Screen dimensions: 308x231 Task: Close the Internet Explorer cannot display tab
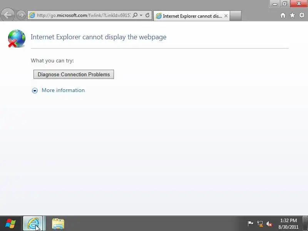coord(226,16)
